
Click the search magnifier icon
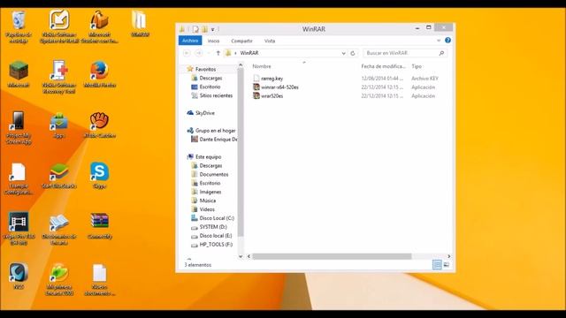(x=441, y=53)
